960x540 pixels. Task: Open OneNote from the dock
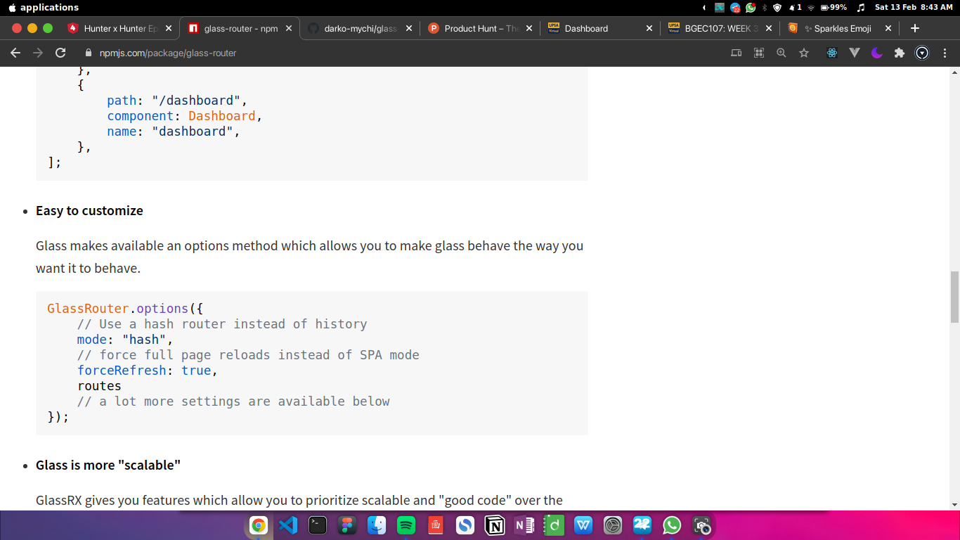pos(524,525)
